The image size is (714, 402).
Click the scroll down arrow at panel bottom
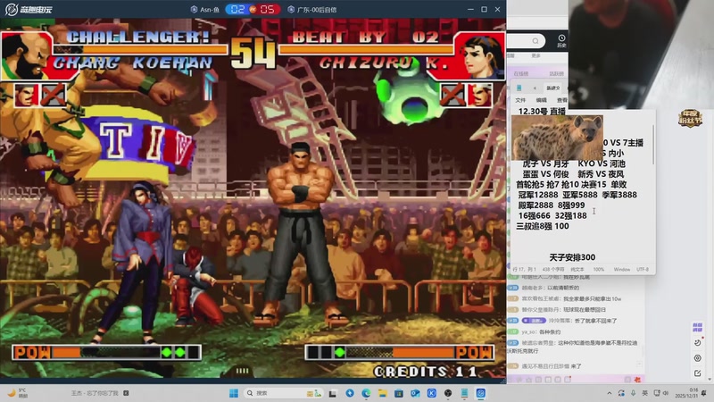[710, 380]
